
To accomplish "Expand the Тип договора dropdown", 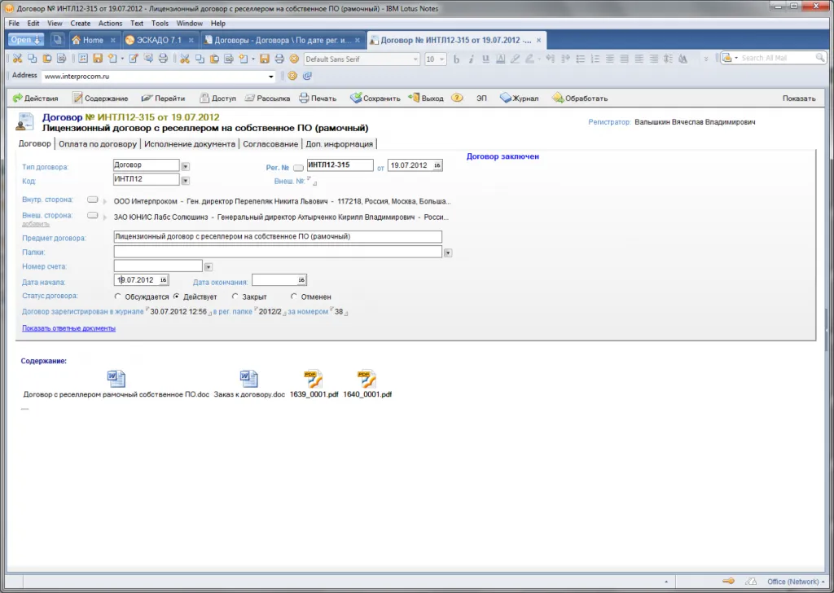I will [x=185, y=166].
